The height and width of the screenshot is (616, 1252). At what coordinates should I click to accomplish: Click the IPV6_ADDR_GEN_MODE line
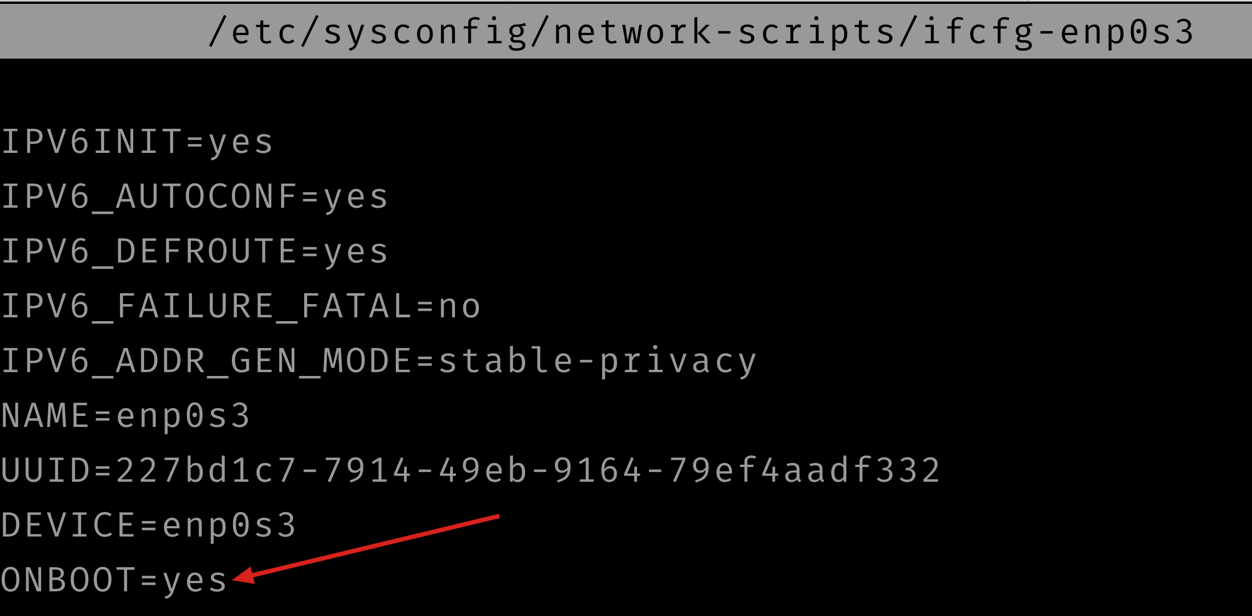coord(379,362)
